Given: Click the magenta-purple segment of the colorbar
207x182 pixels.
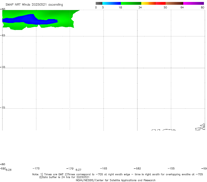Looking at the screenshot, I should (x=194, y=3).
